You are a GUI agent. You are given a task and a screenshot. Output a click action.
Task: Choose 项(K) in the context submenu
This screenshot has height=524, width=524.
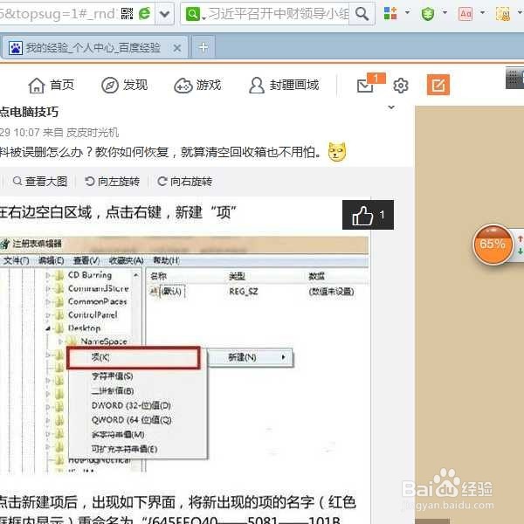click(x=133, y=357)
